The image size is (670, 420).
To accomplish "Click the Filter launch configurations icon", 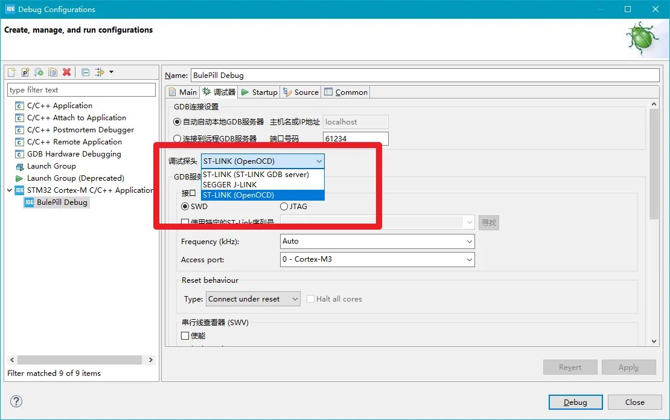I will pyautogui.click(x=100, y=73).
